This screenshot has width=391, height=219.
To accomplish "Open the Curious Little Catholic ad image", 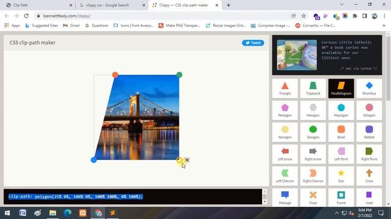I will 297,55.
